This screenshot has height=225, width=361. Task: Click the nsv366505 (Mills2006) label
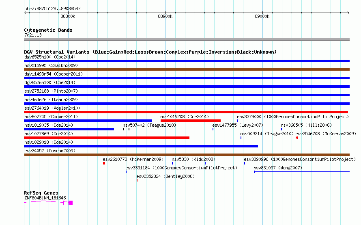306,125
